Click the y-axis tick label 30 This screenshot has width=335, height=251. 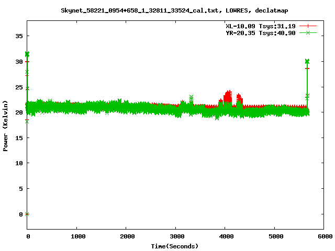[x=19, y=62]
